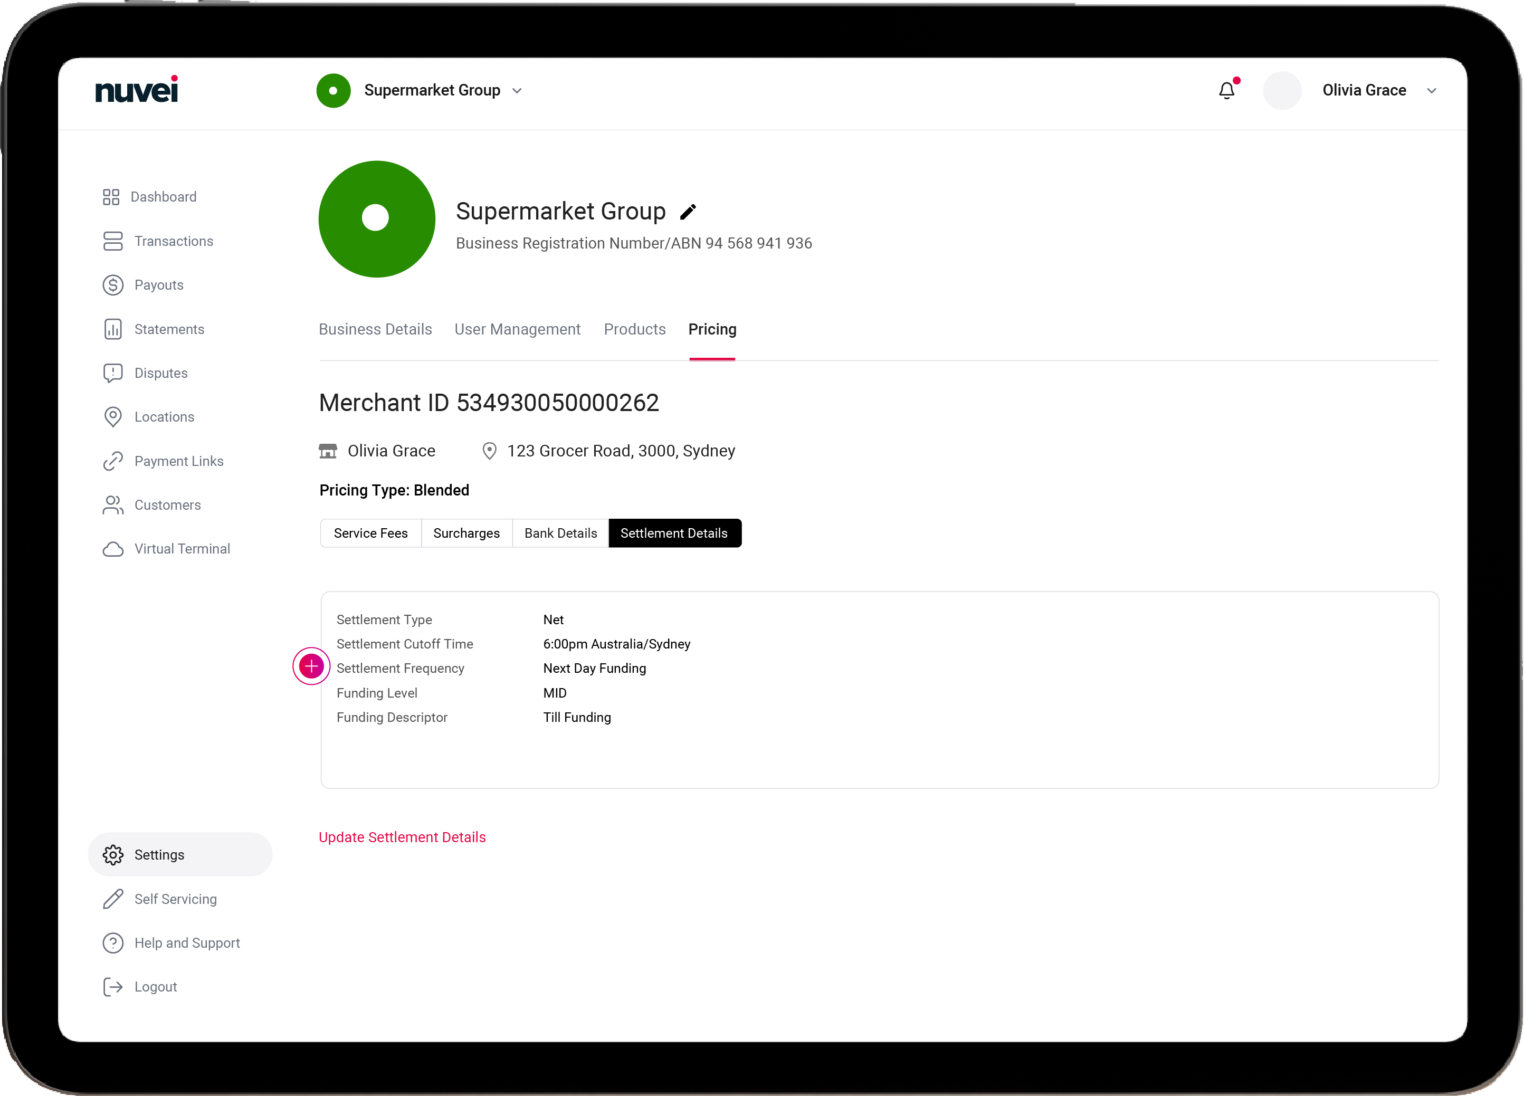Go to Locations page
The width and height of the screenshot is (1524, 1096).
point(165,417)
